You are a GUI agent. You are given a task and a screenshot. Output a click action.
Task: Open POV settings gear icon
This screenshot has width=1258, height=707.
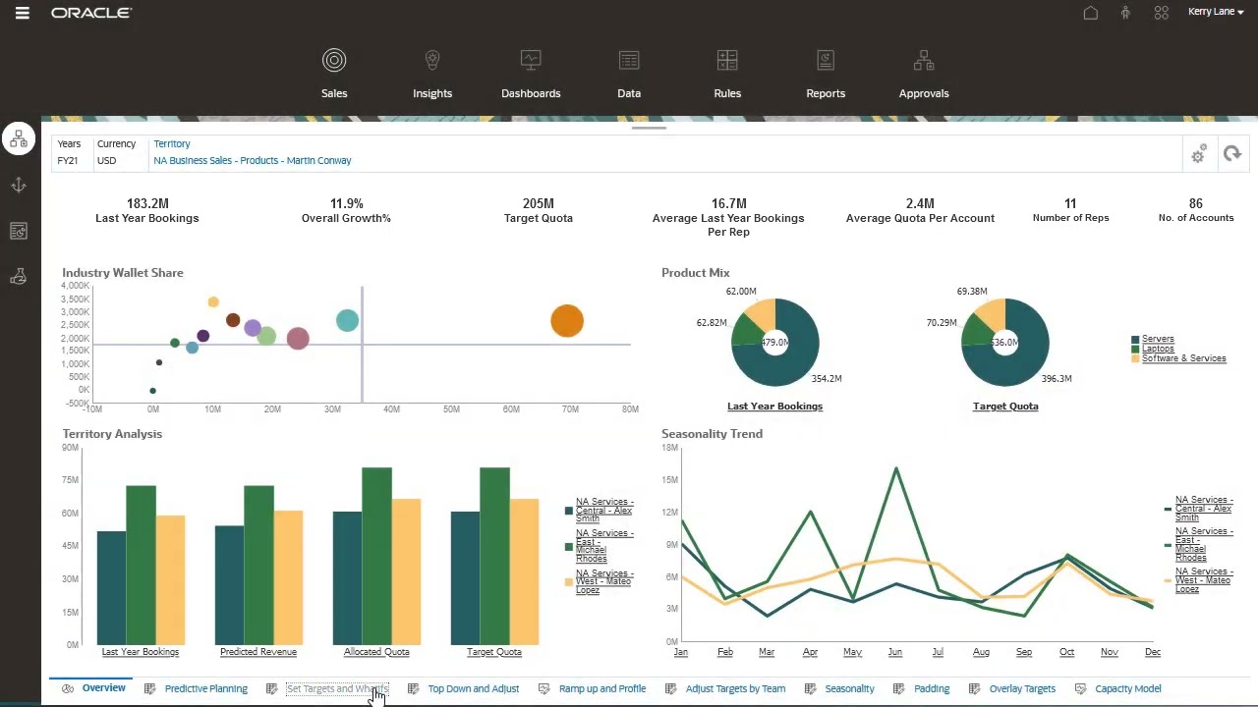[x=1198, y=154]
